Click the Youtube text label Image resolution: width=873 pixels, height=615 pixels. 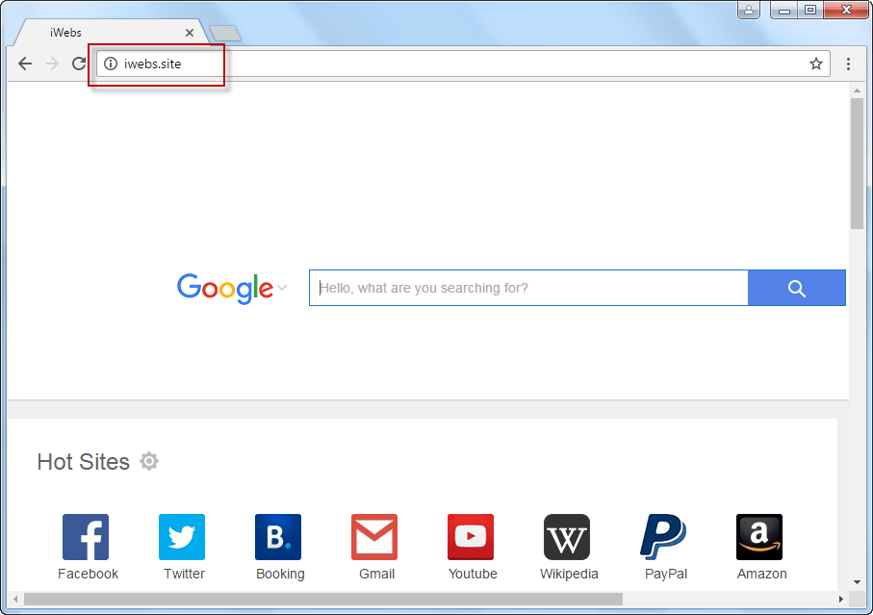pyautogui.click(x=473, y=574)
